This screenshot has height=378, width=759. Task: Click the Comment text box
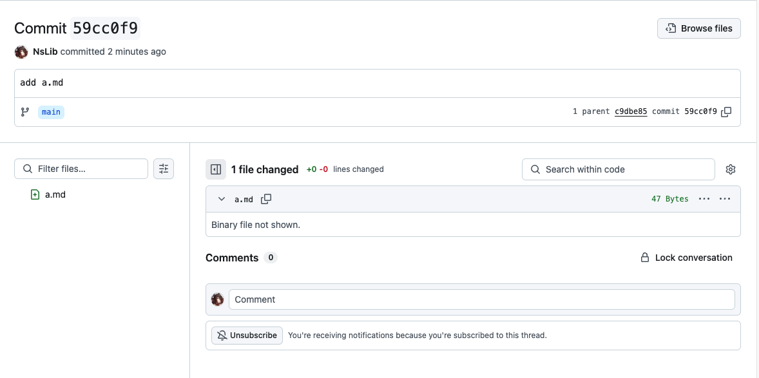point(481,299)
